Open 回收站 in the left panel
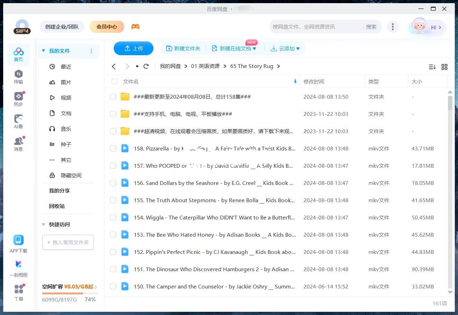Viewport: 458px width, 315px height. (57, 206)
